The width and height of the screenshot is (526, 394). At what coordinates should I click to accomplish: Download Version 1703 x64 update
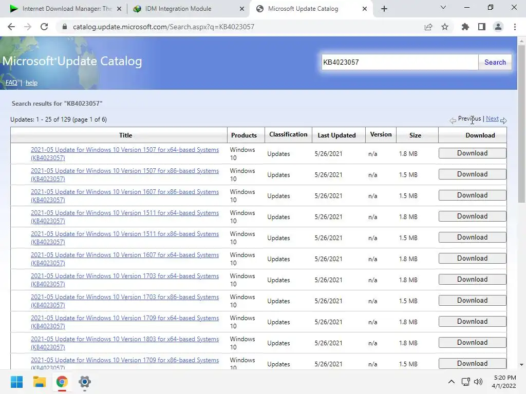click(x=473, y=280)
